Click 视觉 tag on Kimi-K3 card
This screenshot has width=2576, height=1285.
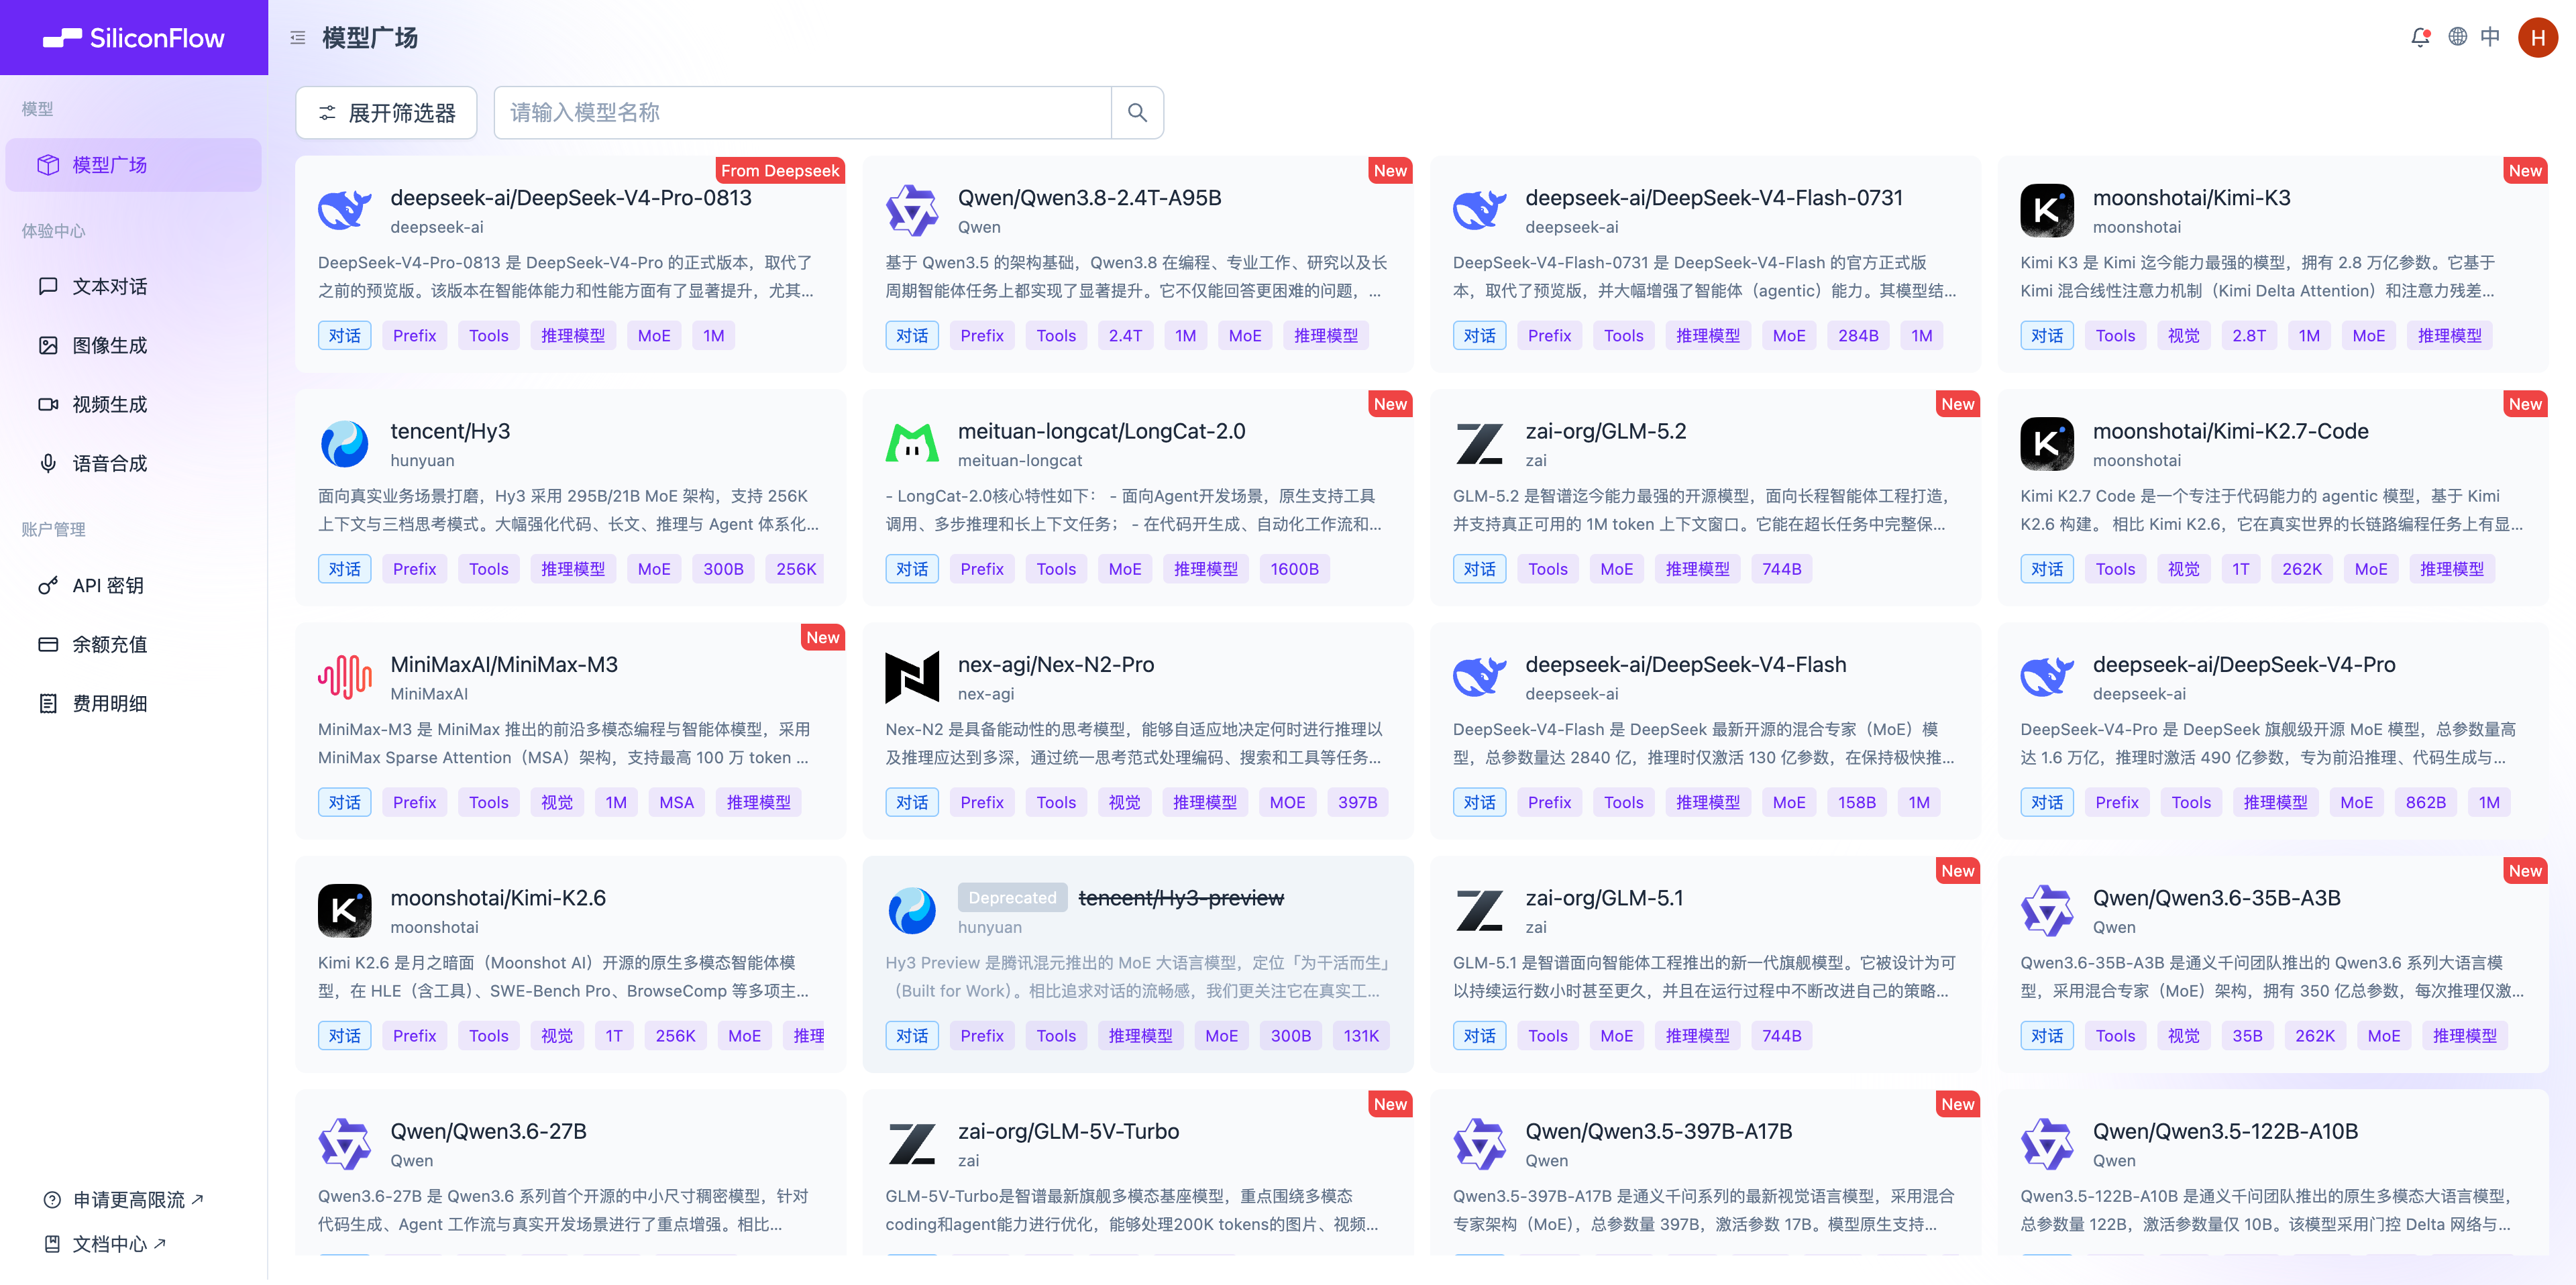point(2184,336)
